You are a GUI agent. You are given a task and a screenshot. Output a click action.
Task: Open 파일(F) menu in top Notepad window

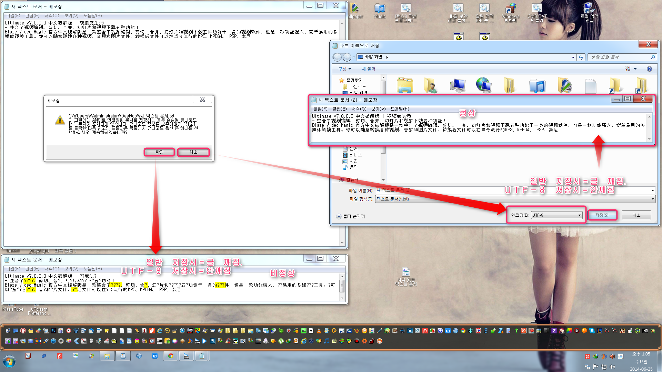pos(13,15)
